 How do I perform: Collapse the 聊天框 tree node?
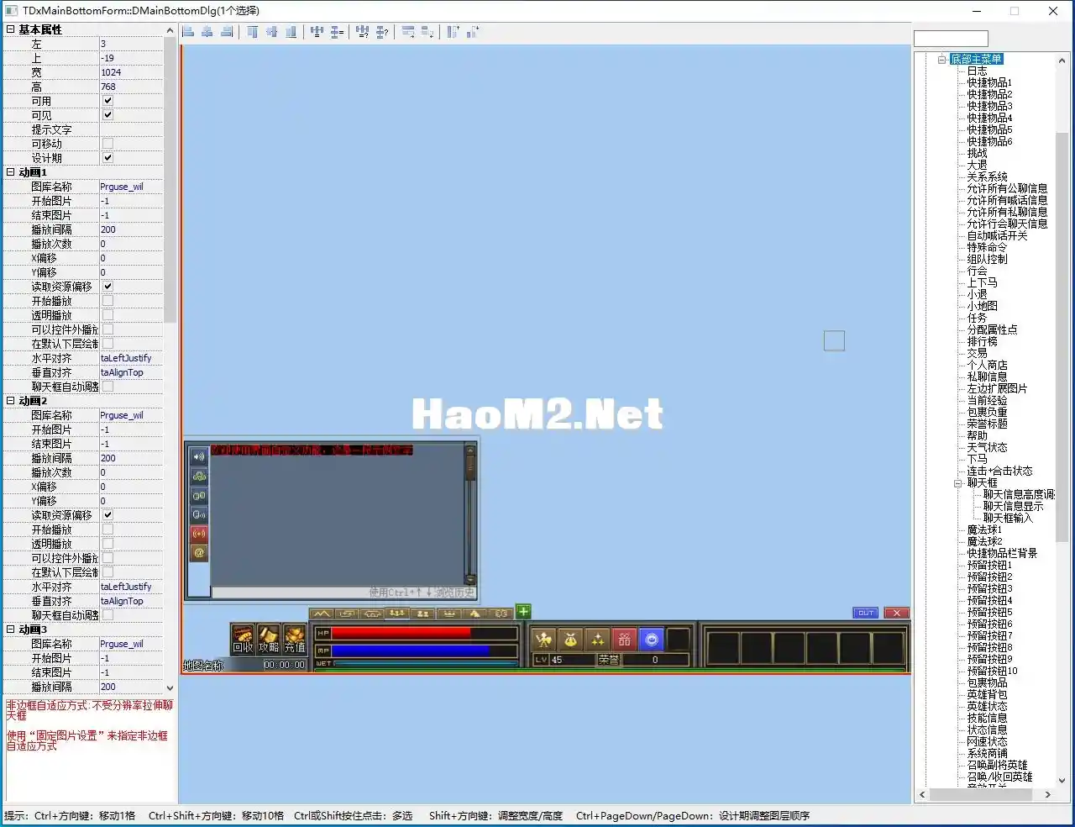click(958, 482)
